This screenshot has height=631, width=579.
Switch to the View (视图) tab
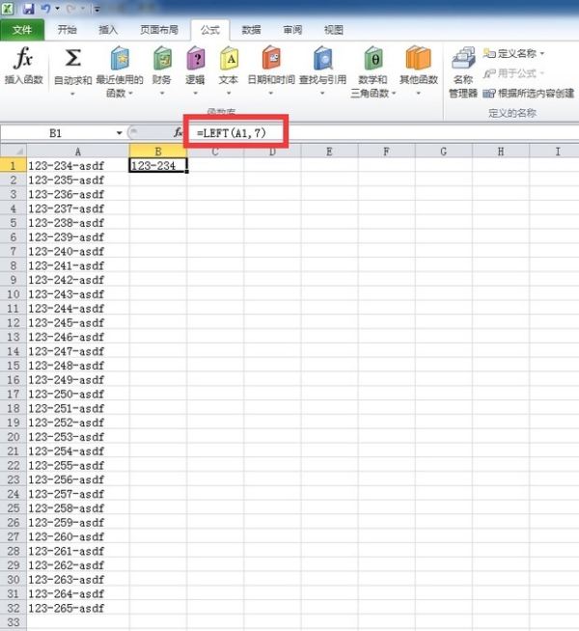point(334,30)
